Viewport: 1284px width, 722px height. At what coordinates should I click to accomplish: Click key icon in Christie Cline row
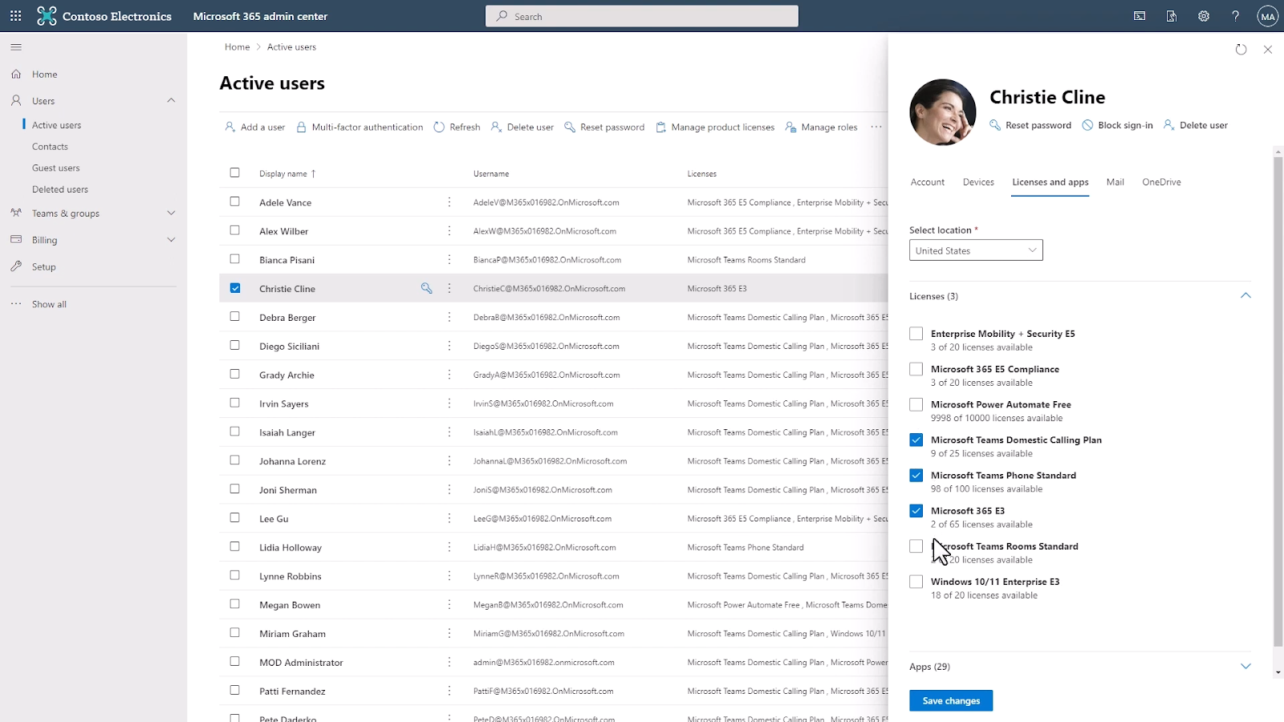(x=427, y=288)
